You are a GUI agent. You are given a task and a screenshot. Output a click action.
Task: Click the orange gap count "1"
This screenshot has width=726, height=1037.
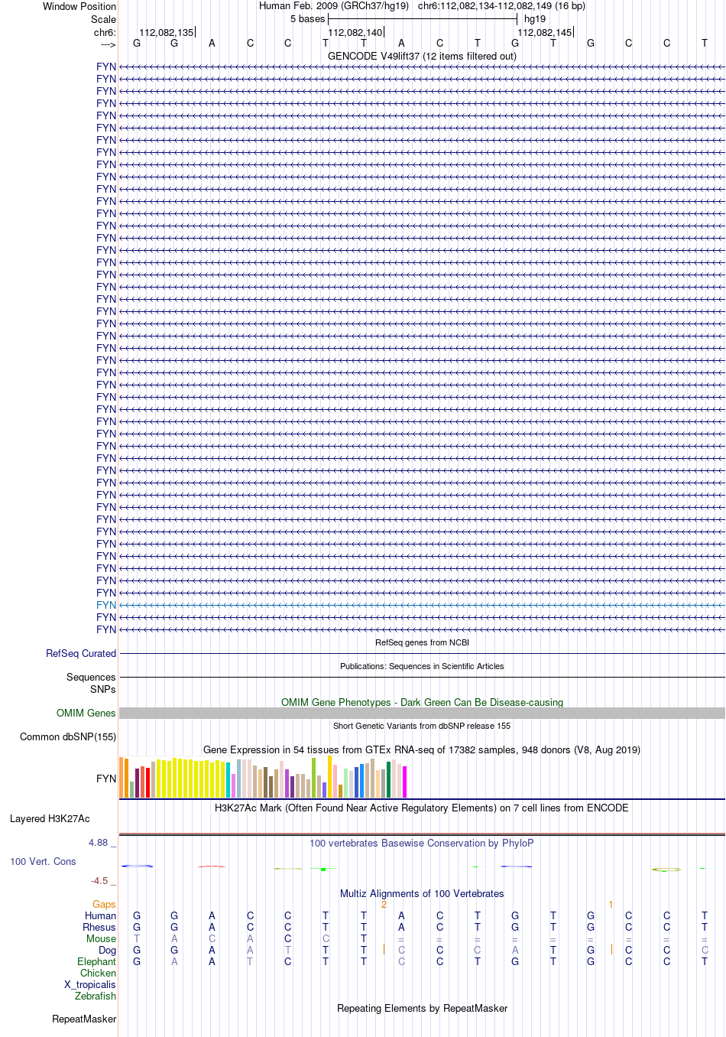coord(611,904)
